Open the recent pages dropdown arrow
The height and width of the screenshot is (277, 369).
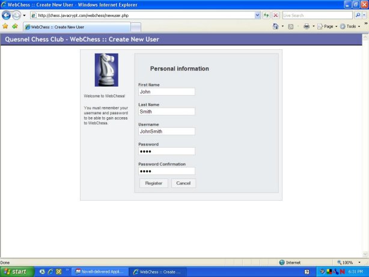pyautogui.click(x=24, y=16)
